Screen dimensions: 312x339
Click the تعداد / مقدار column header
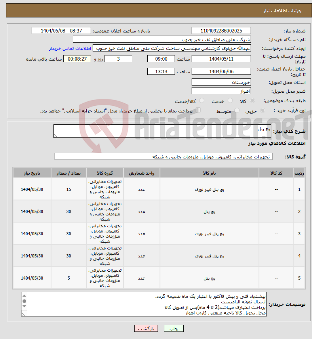[x=68, y=173]
